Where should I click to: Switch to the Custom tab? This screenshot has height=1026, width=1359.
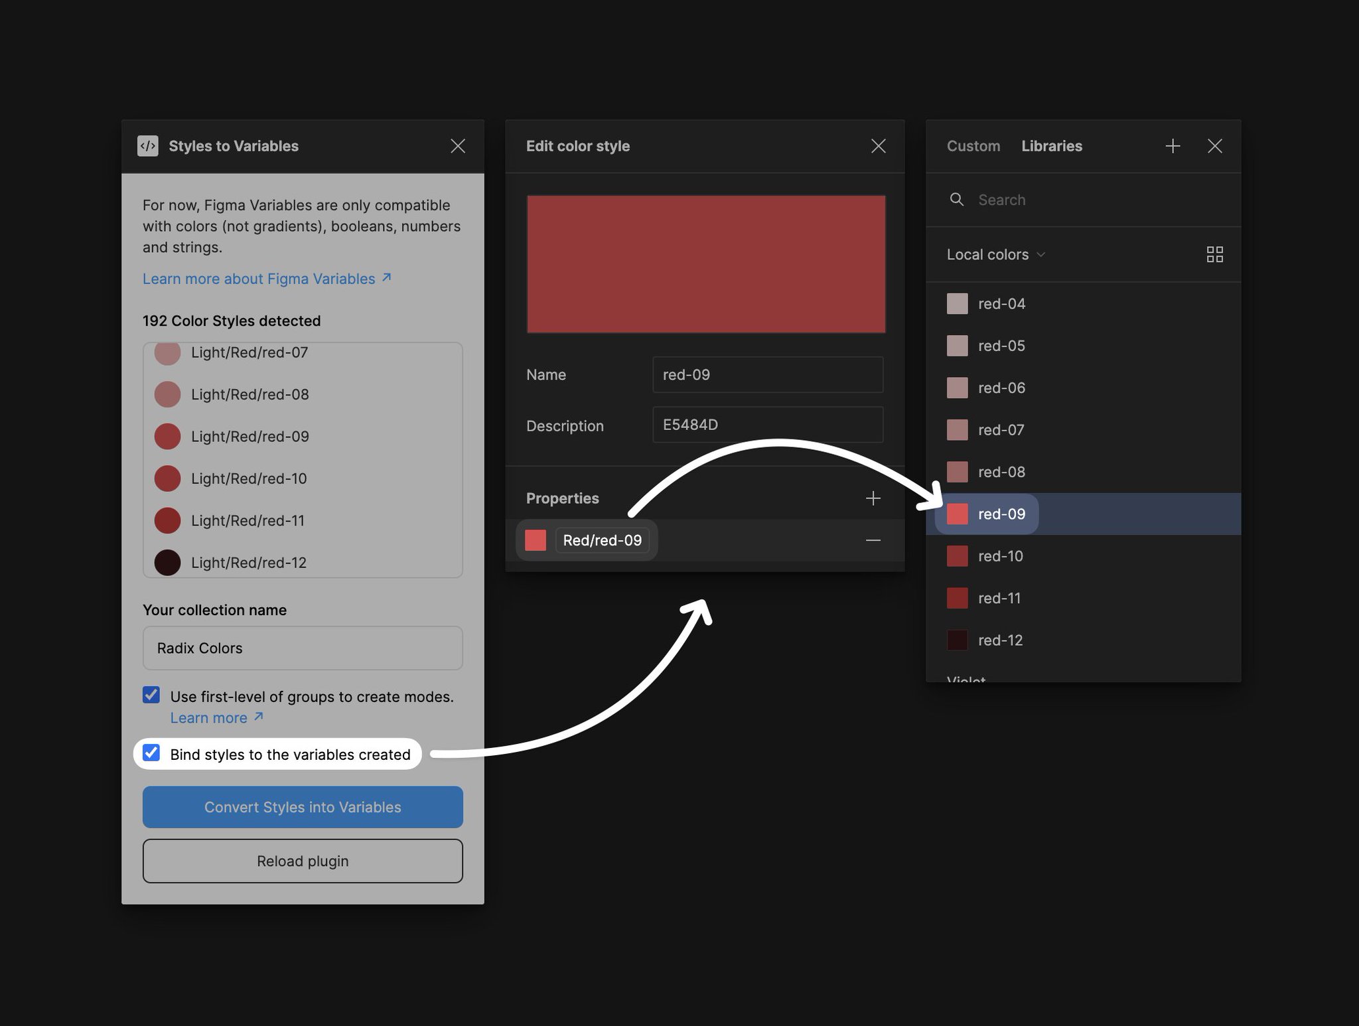973,146
